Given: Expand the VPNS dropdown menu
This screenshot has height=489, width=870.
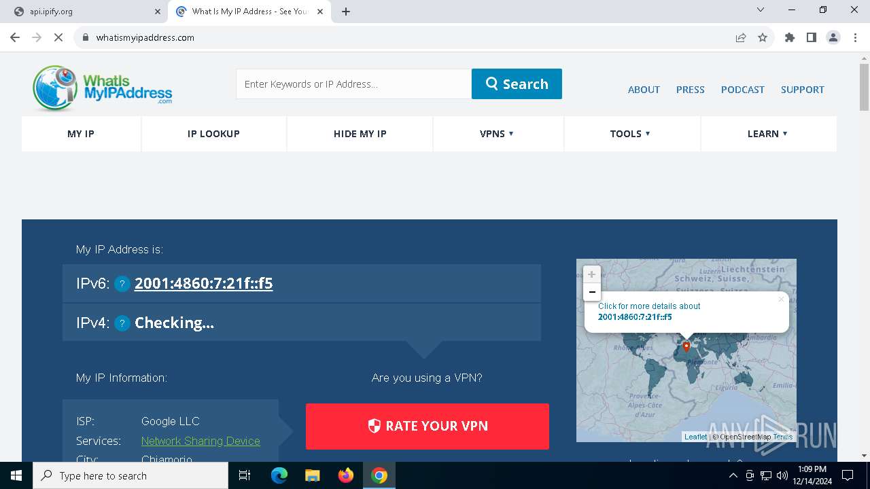Looking at the screenshot, I should pyautogui.click(x=498, y=134).
